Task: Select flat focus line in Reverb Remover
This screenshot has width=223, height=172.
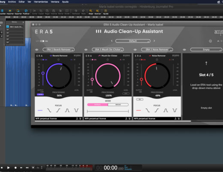Action: 40,111
